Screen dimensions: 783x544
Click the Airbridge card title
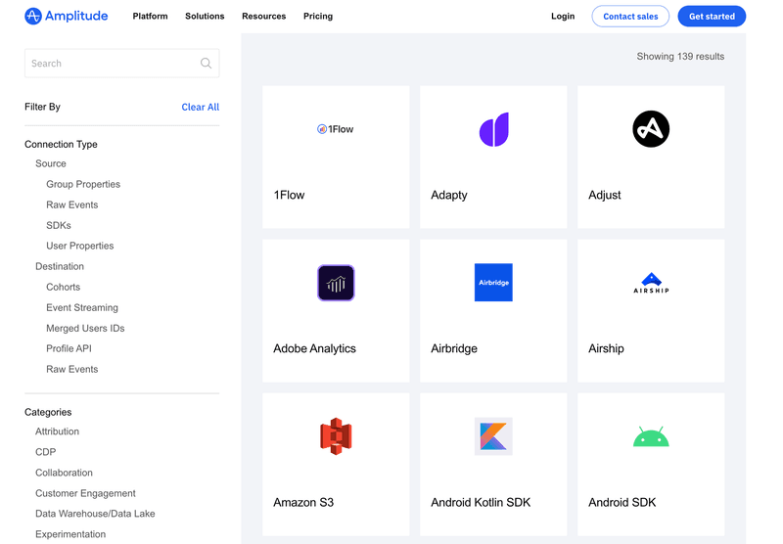pos(454,348)
